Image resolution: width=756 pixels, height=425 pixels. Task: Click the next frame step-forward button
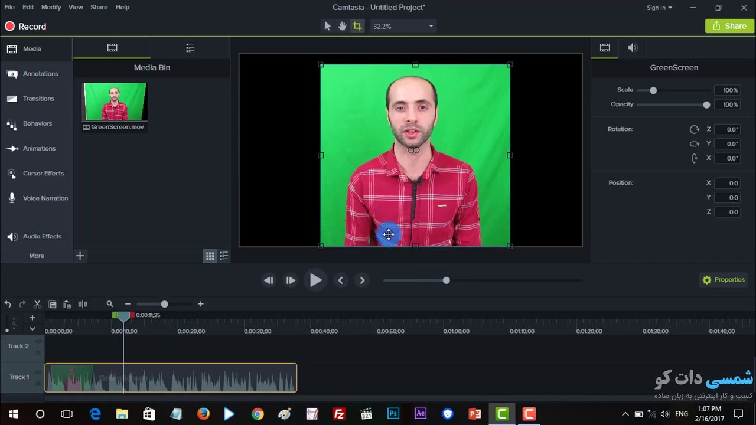291,280
